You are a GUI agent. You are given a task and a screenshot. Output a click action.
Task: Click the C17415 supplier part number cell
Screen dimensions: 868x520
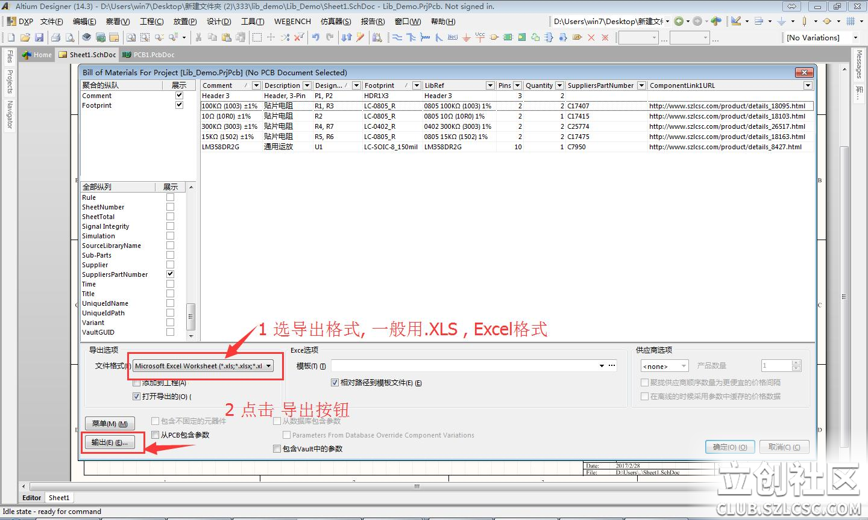[x=606, y=116]
